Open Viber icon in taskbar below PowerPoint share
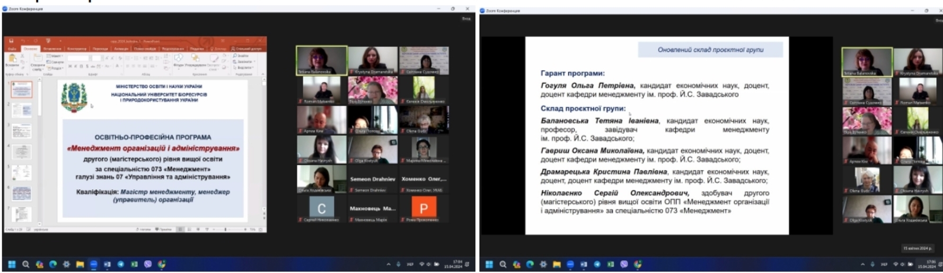The height and width of the screenshot is (273, 943). tap(148, 264)
